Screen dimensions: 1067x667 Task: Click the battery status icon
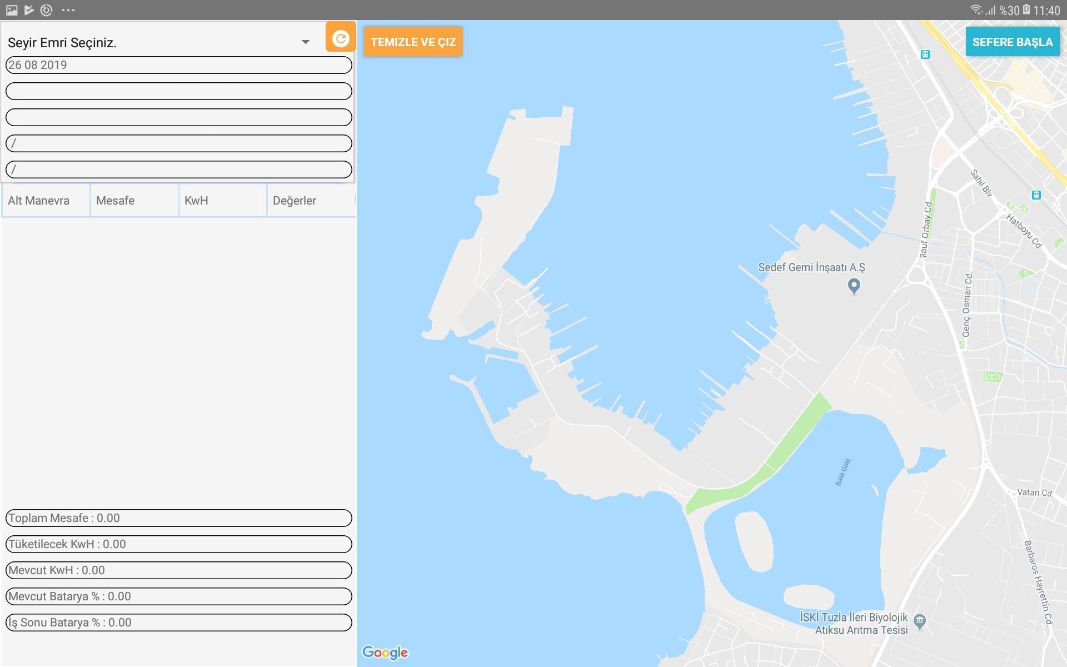pyautogui.click(x=1026, y=10)
